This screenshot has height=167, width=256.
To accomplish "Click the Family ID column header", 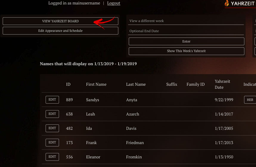I will pos(196,84).
